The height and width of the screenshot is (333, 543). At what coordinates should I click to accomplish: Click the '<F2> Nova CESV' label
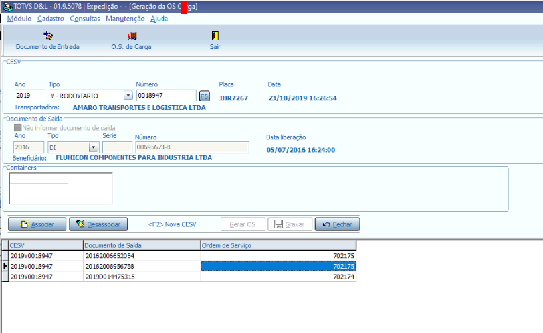coord(172,224)
